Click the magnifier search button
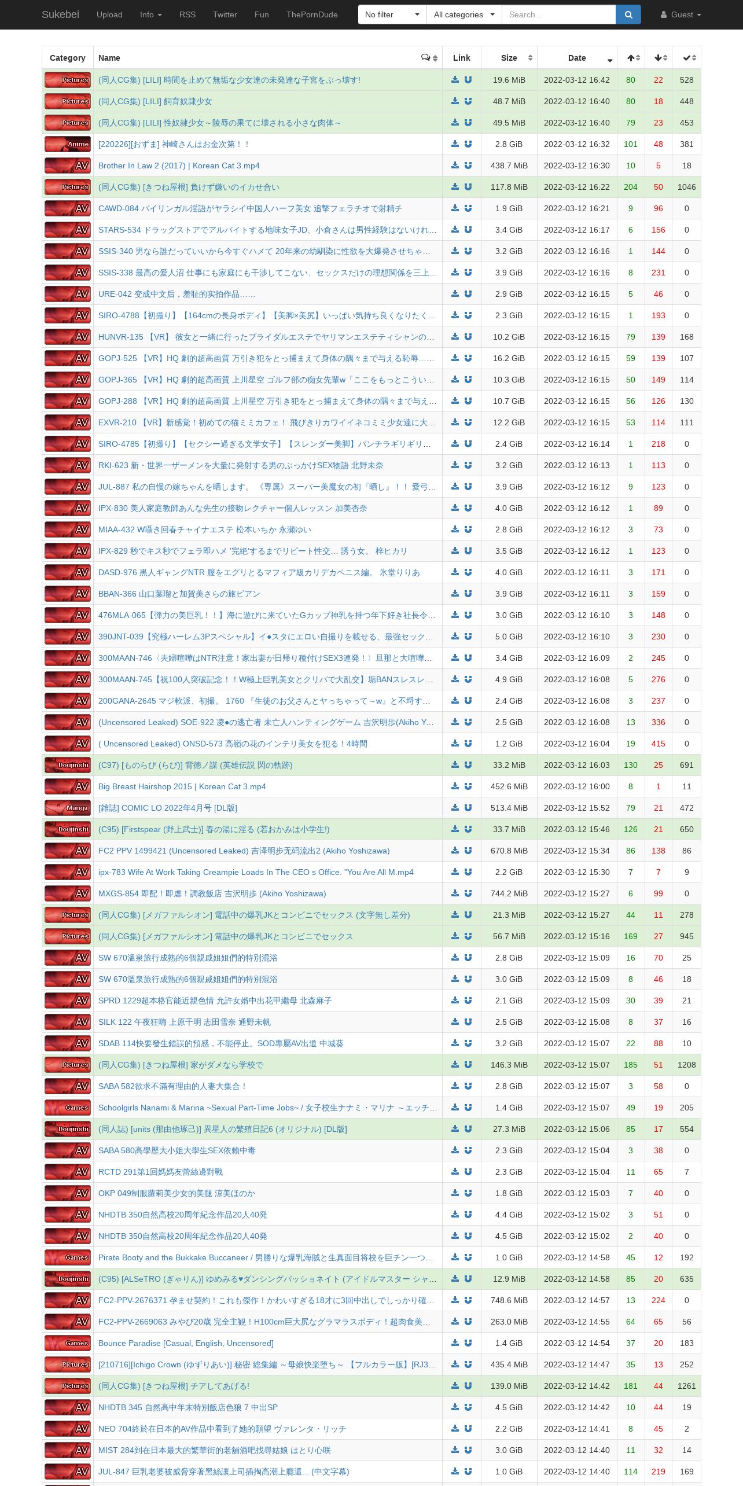Image resolution: width=743 pixels, height=1486 pixels. click(628, 14)
